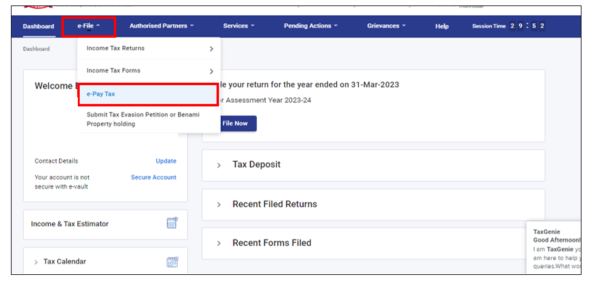Viewport: 590px width, 284px height.
Task: Open the Income & Tax Estimator calculator icon
Action: click(172, 224)
